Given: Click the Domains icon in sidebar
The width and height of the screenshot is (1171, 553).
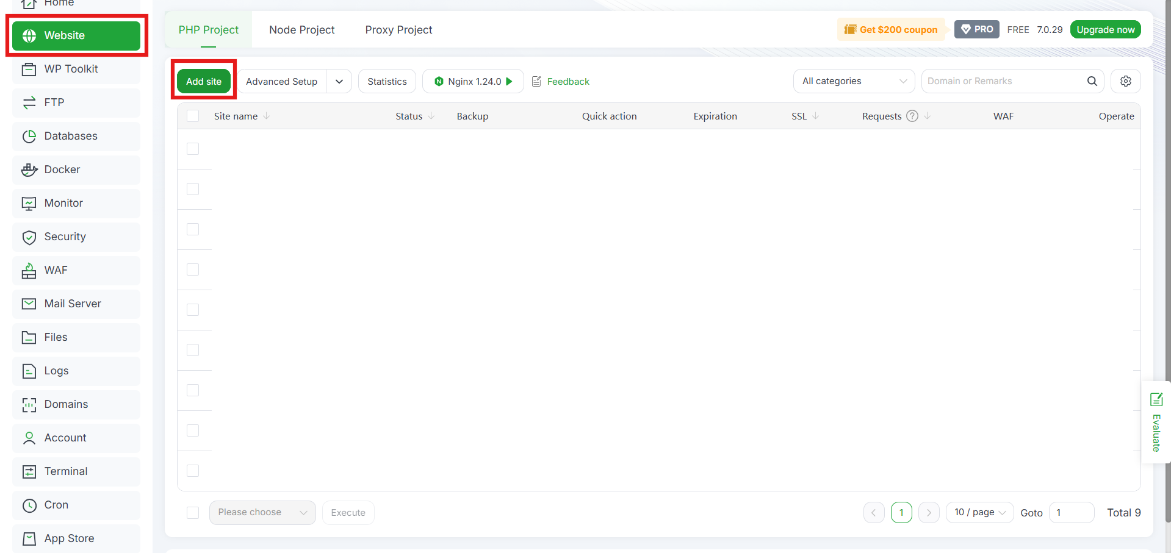Looking at the screenshot, I should pyautogui.click(x=29, y=405).
